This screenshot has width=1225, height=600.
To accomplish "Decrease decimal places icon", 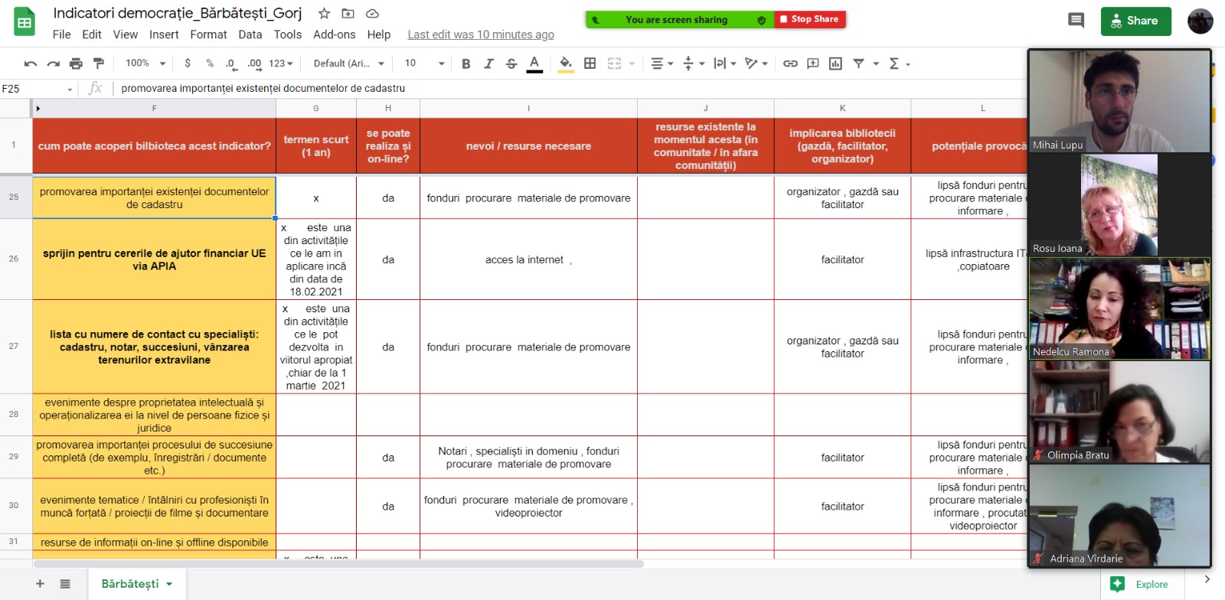I will [x=230, y=64].
